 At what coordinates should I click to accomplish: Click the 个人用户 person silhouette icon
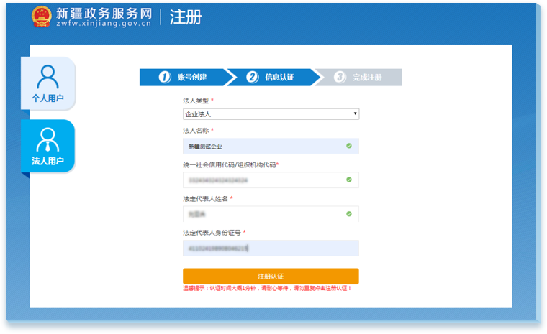pos(48,75)
